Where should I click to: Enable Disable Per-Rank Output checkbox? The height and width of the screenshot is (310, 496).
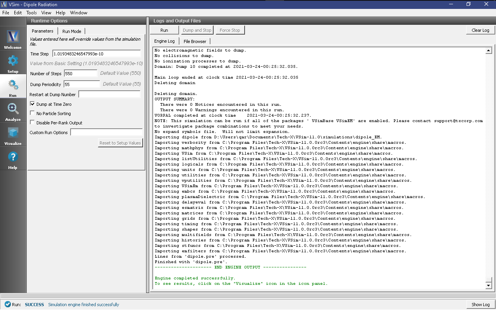(33, 123)
